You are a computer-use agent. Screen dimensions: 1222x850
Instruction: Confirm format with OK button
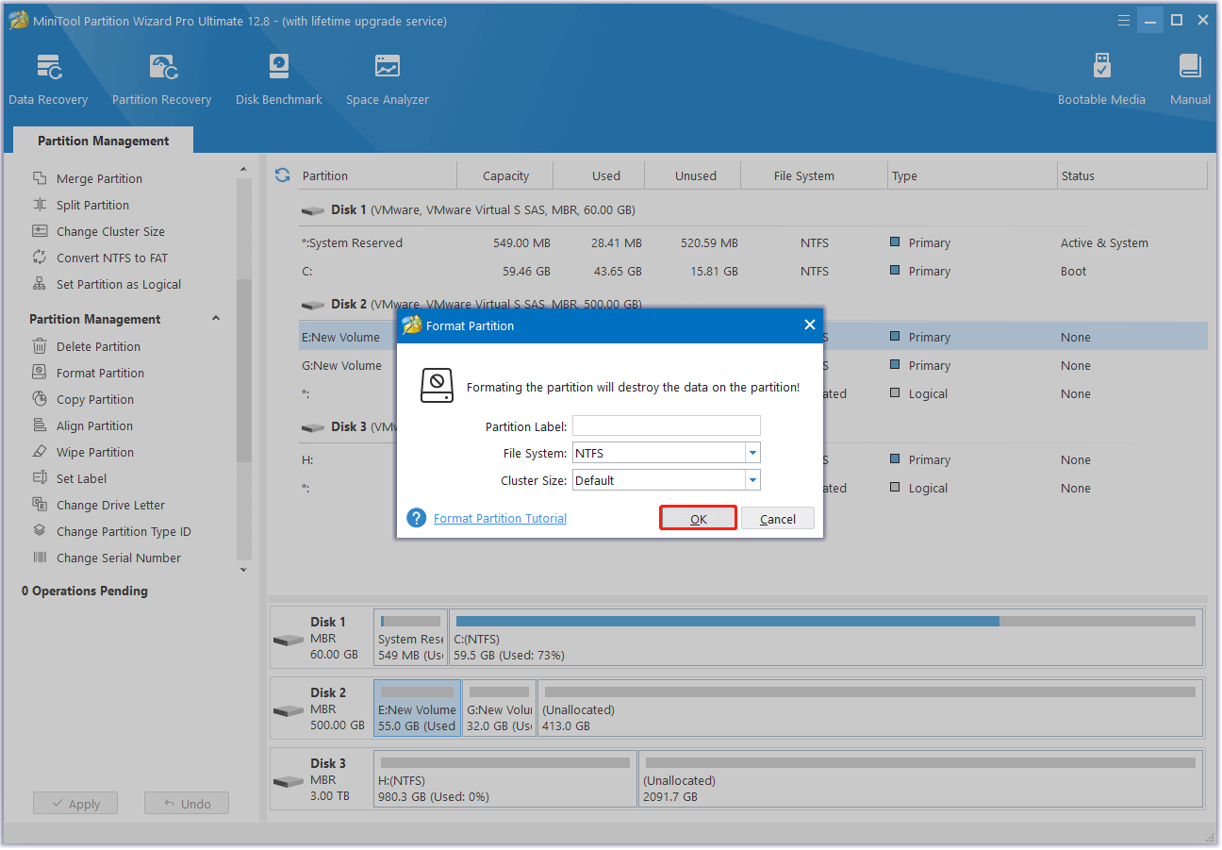pos(698,519)
